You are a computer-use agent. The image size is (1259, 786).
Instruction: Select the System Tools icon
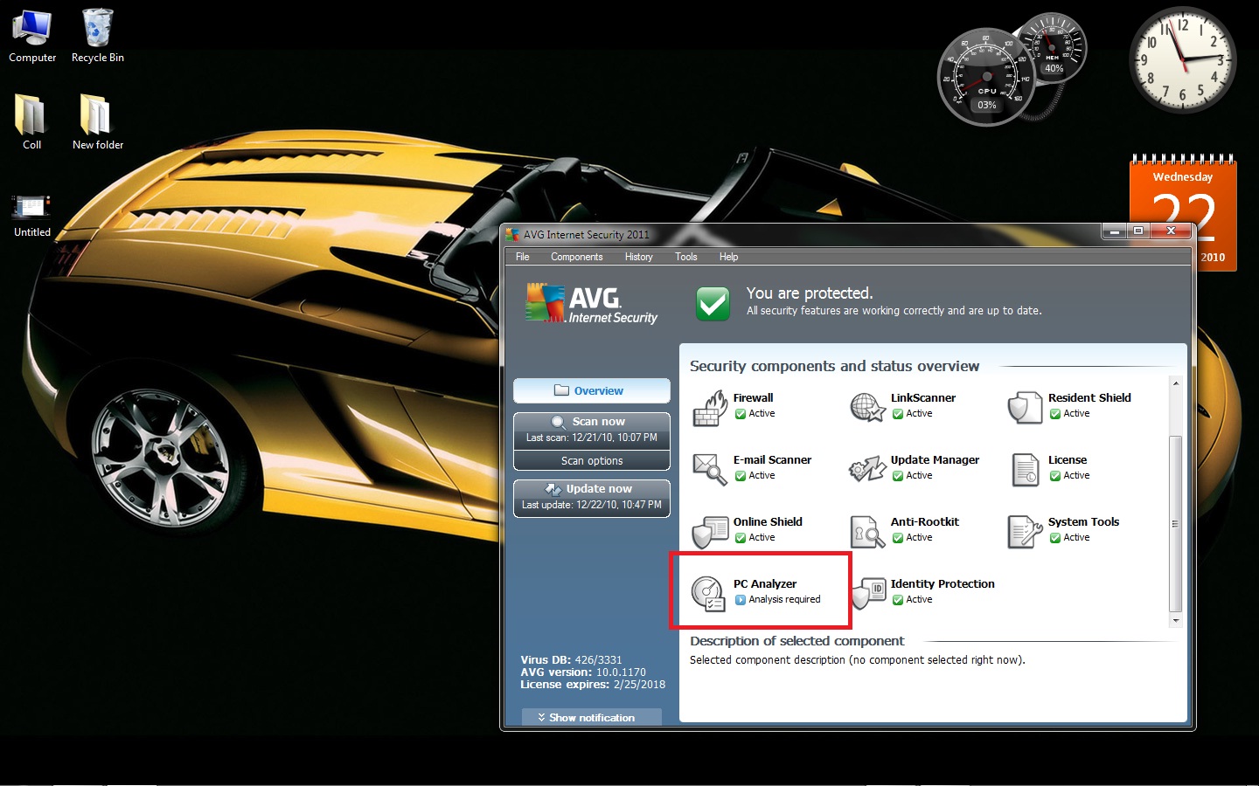click(1024, 531)
